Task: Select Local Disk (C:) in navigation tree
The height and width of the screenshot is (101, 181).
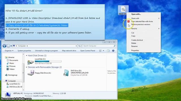Action: coord(15,84)
